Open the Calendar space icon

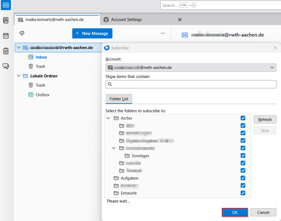coord(6,36)
